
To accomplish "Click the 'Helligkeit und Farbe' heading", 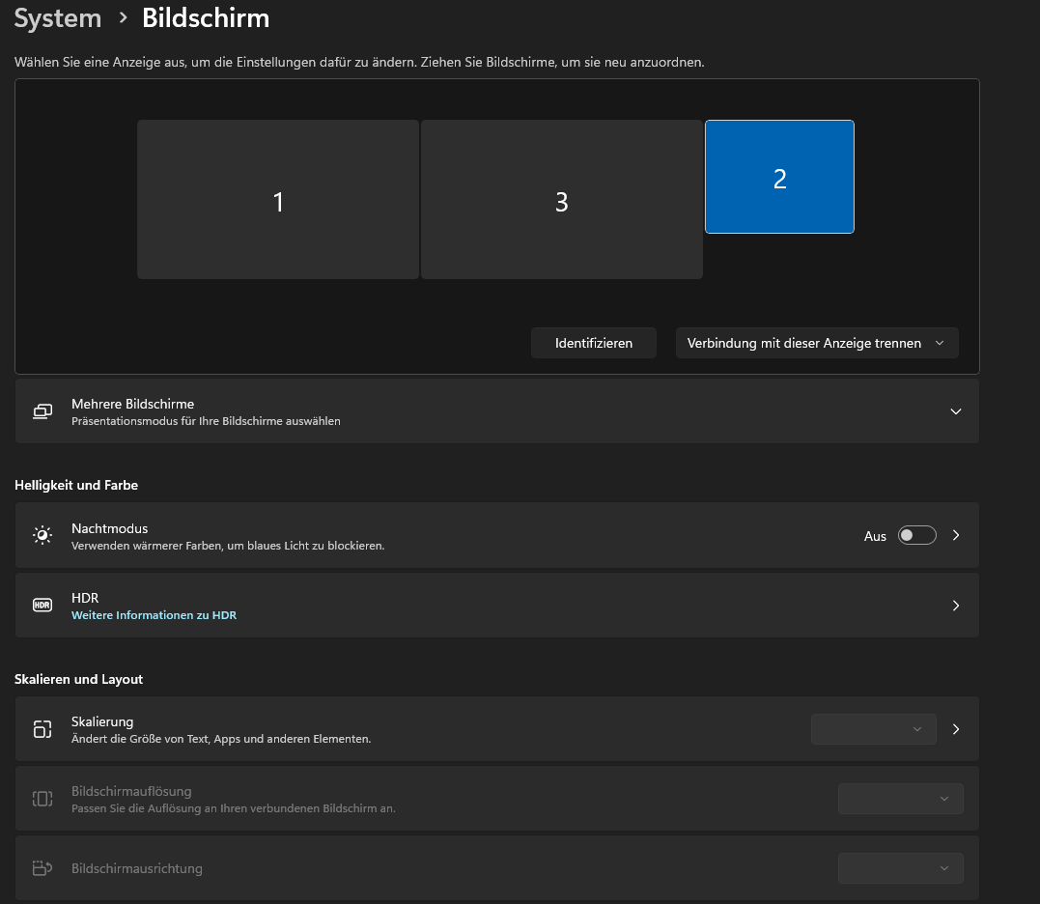I will 76,485.
